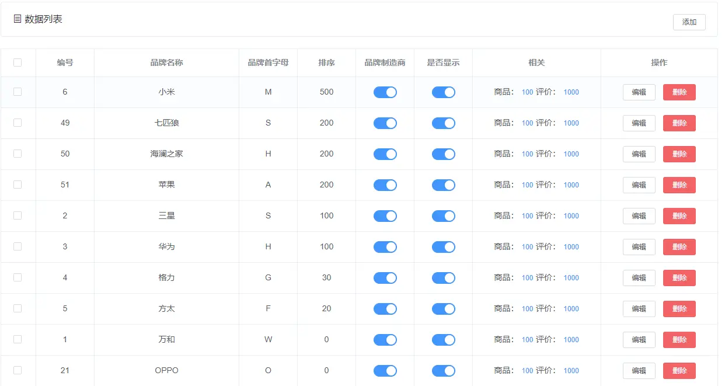Viewport: 725px width, 386px height.
Task: Click the 品牌名称 column header
Action: point(166,62)
